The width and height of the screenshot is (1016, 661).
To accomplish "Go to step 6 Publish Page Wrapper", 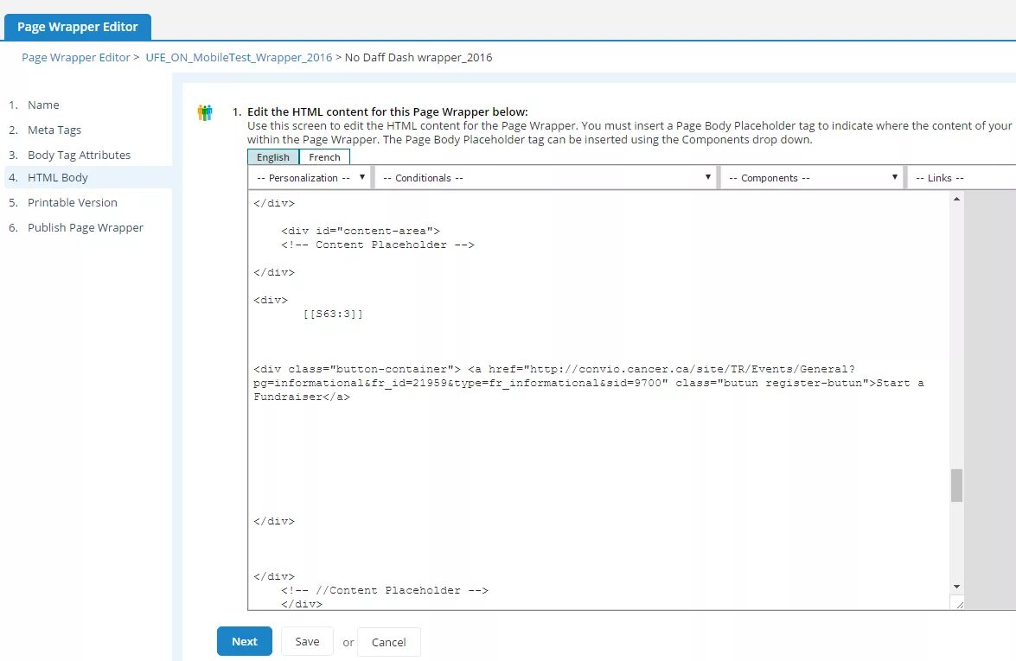I will [86, 228].
